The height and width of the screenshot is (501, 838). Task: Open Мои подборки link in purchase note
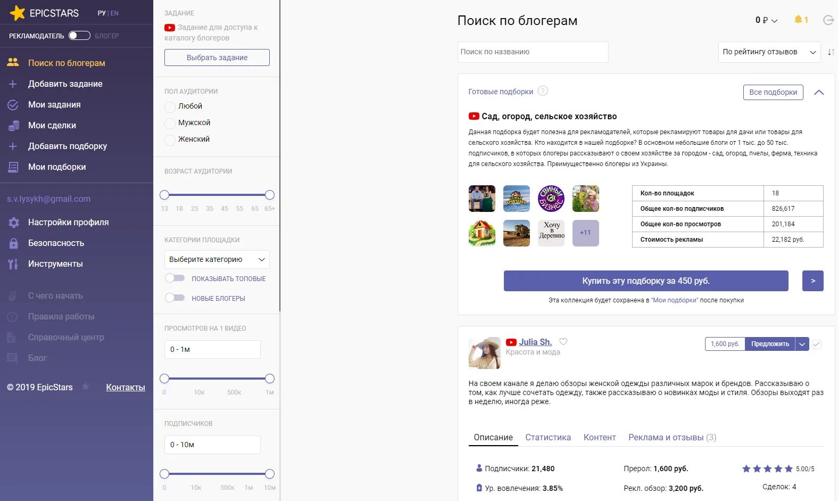(675, 300)
